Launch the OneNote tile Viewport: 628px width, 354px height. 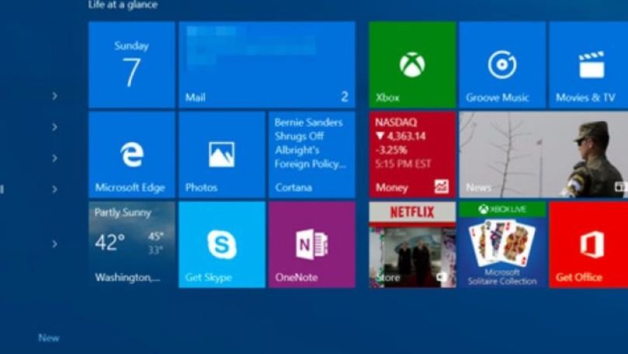click(x=312, y=245)
